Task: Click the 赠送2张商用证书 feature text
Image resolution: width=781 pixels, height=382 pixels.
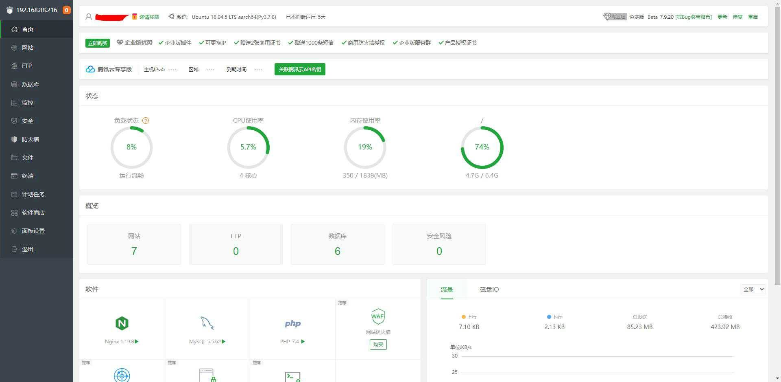Action: point(260,43)
